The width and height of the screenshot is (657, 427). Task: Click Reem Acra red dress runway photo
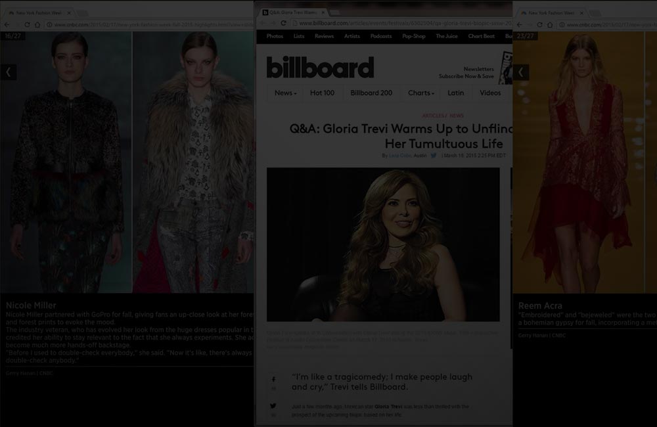579,162
